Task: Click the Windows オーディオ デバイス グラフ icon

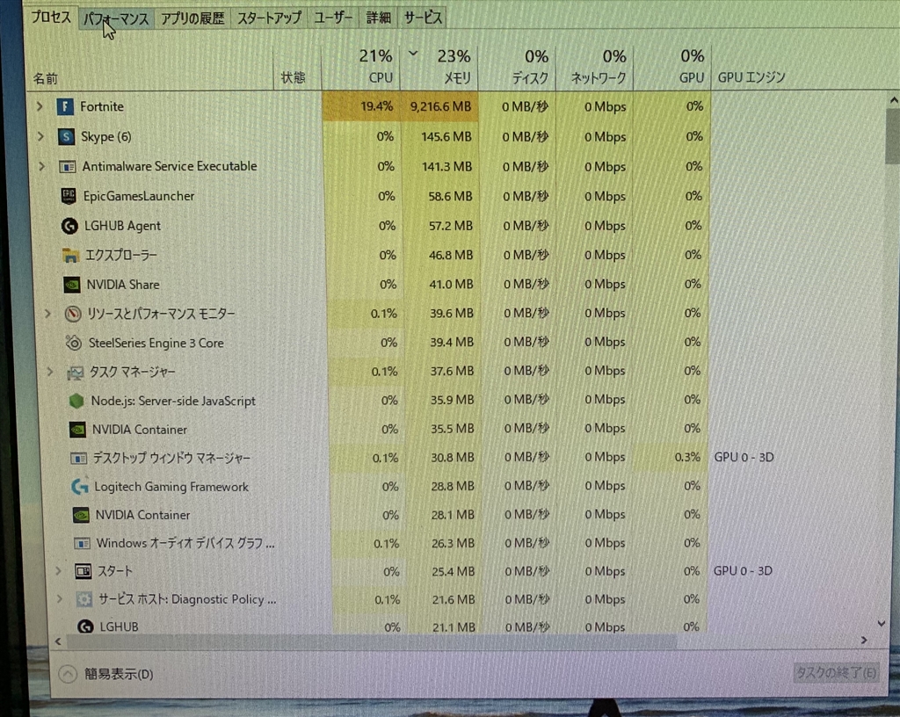Action: tap(82, 543)
